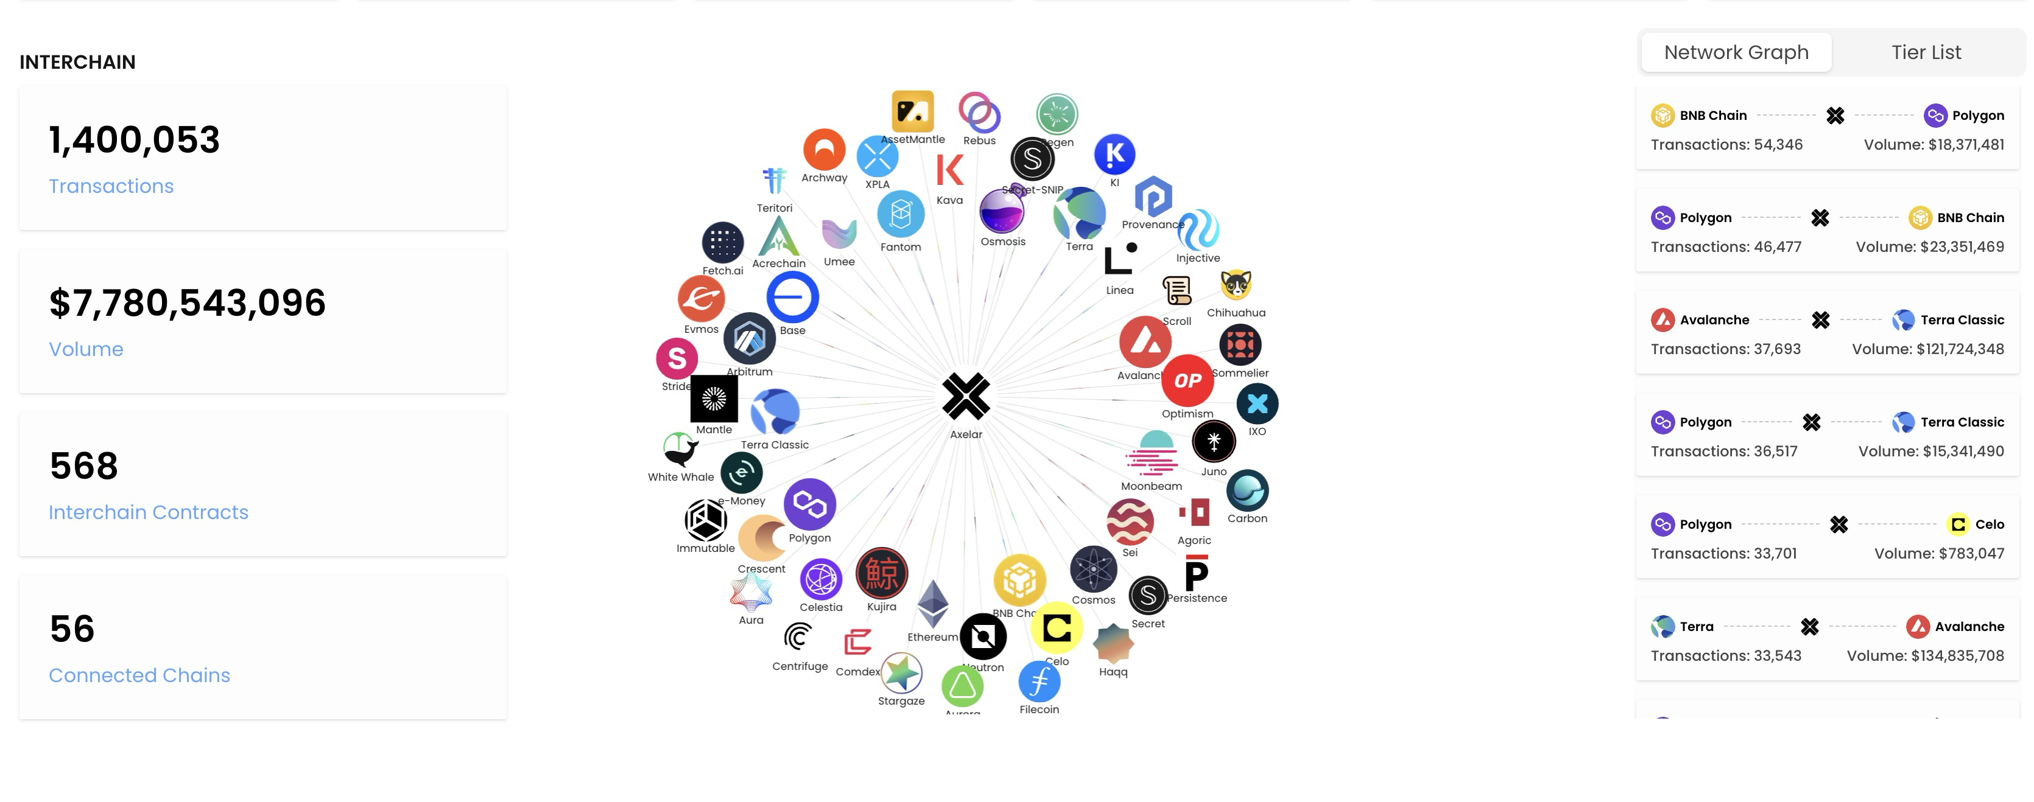The width and height of the screenshot is (2034, 802).
Task: Click the Axelar hub icon in network graph
Action: click(x=966, y=395)
